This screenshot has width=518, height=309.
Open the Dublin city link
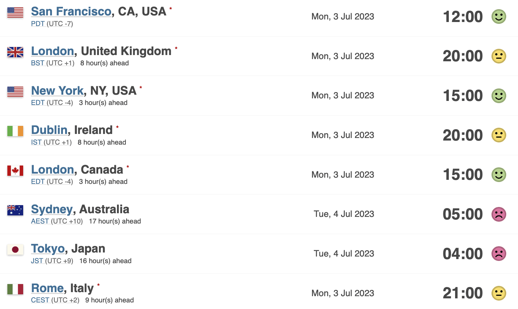point(49,130)
